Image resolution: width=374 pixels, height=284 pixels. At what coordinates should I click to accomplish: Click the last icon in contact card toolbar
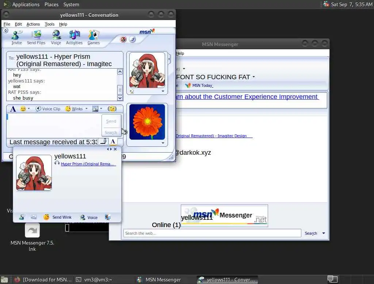108,217
